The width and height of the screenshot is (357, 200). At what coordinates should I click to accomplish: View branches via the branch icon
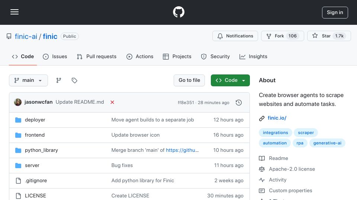(x=59, y=80)
